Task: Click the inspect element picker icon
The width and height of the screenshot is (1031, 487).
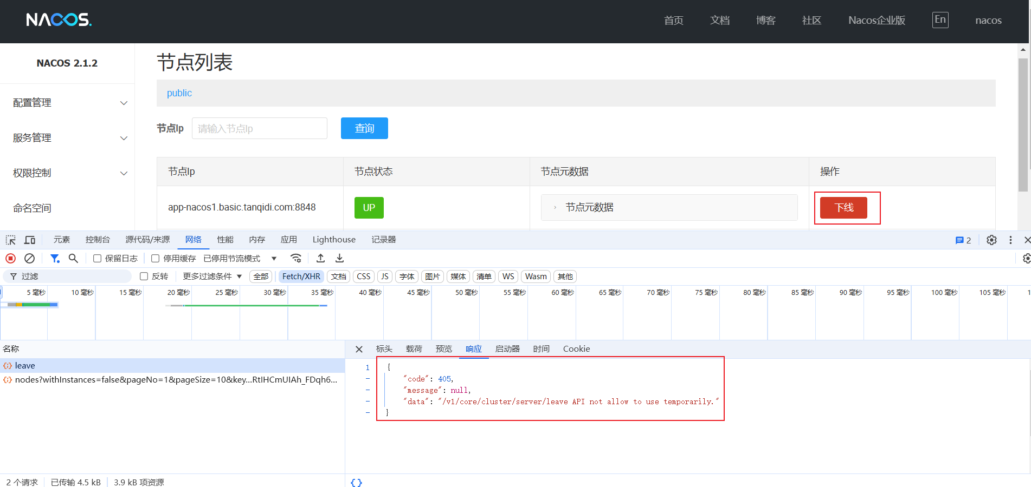Action: (x=11, y=240)
